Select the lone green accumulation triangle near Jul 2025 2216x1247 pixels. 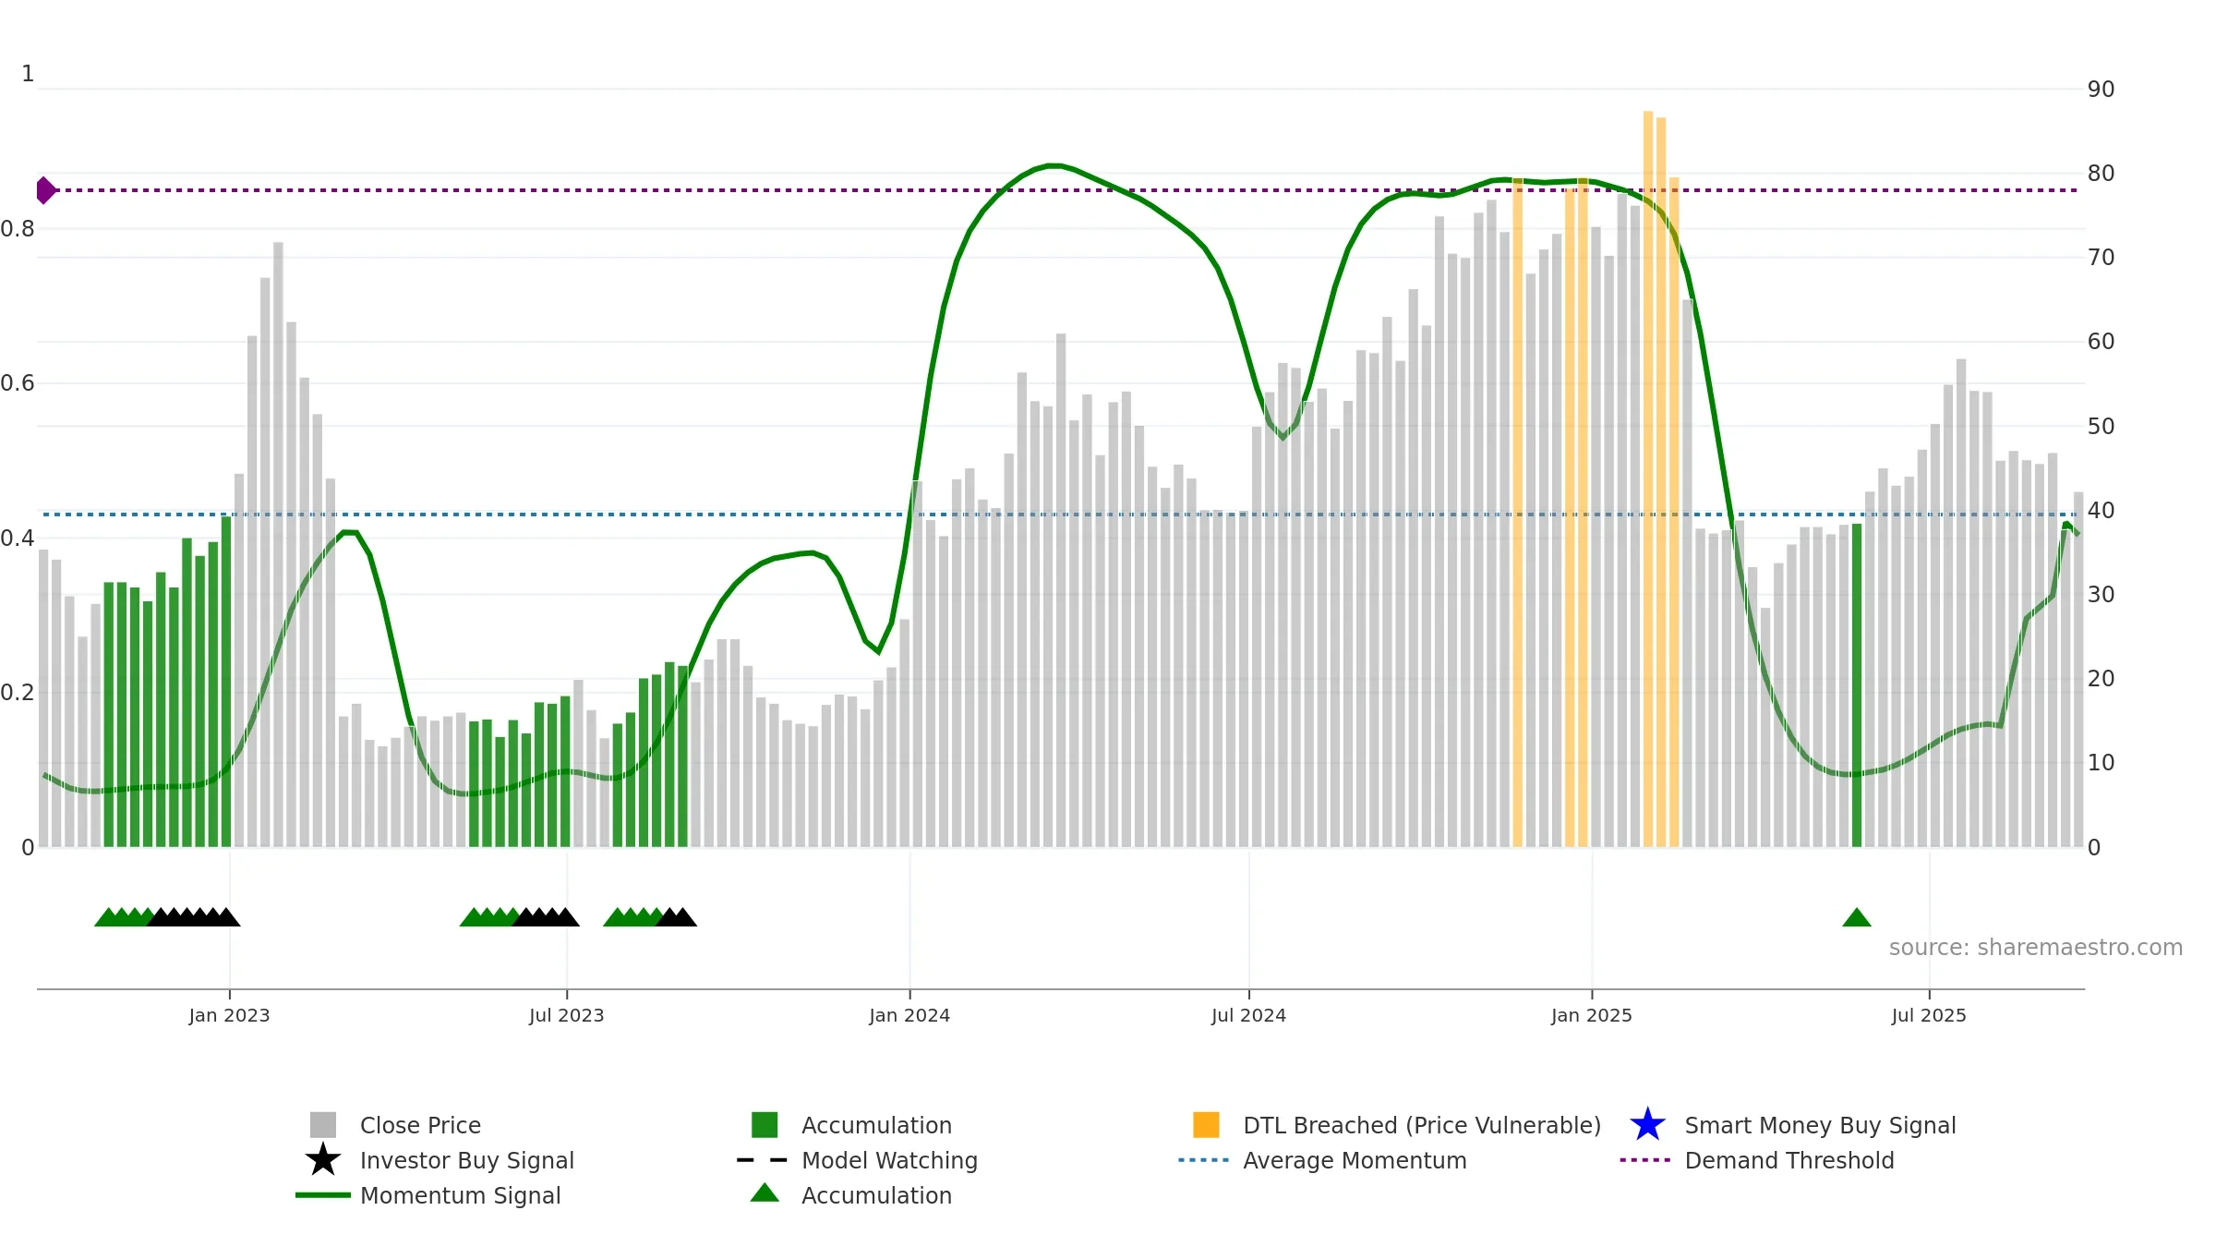pos(1857,917)
